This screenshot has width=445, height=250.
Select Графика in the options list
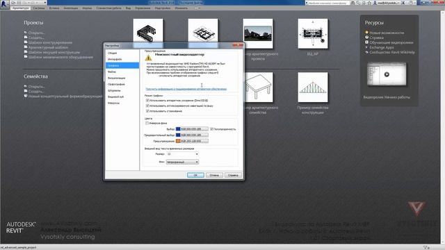click(x=122, y=65)
